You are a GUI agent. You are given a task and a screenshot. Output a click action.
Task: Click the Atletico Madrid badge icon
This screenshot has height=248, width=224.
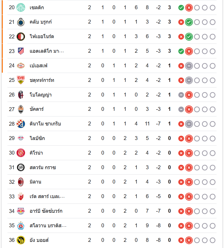21,51
